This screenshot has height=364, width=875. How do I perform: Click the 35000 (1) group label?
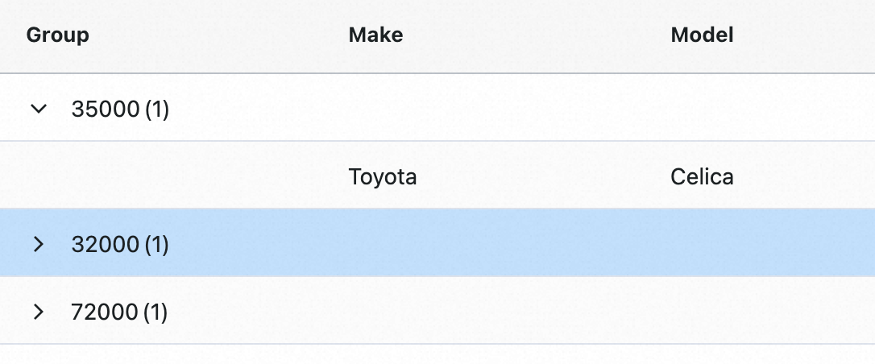120,109
